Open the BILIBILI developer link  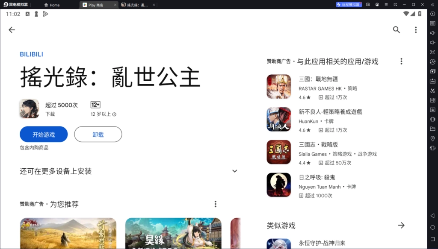point(31,54)
